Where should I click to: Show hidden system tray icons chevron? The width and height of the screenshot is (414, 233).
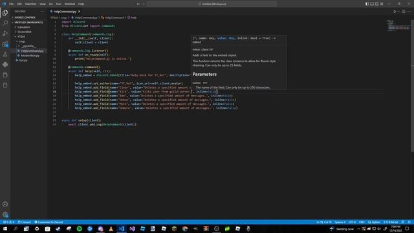[358, 228]
